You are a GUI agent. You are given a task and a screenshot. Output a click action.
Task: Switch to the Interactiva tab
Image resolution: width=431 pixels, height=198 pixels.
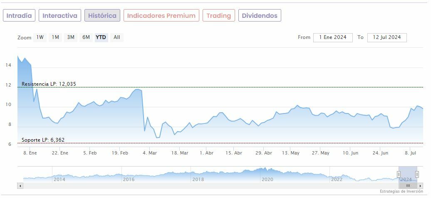coord(60,16)
